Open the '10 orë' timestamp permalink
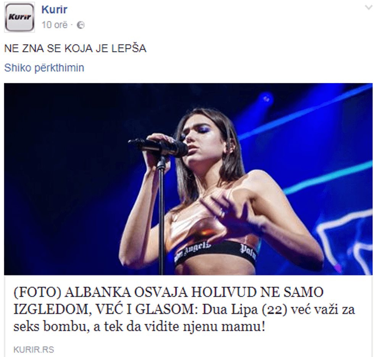 (x=55, y=25)
